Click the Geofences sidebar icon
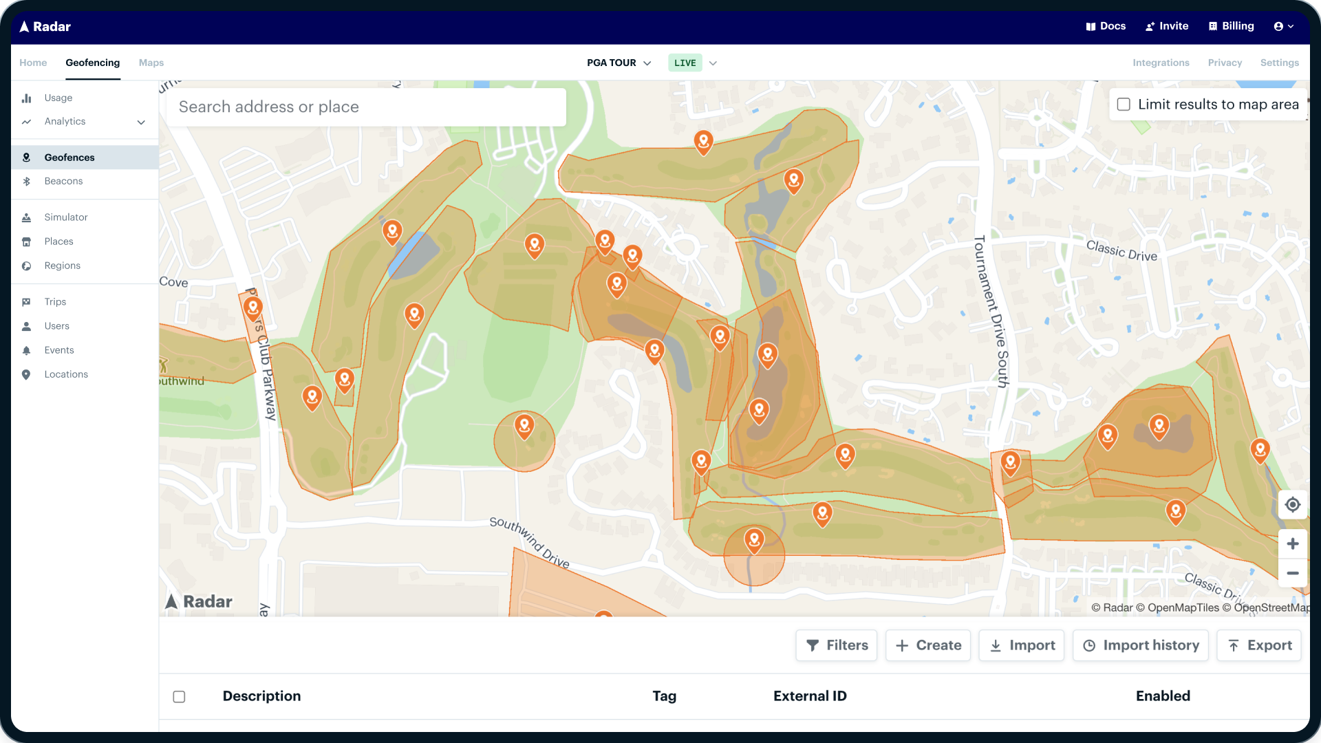This screenshot has height=743, width=1321. click(x=26, y=157)
